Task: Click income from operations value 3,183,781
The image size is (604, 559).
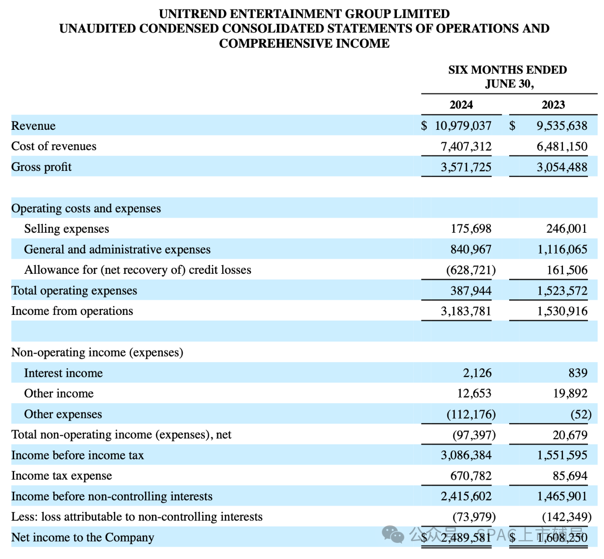Action: tap(466, 311)
